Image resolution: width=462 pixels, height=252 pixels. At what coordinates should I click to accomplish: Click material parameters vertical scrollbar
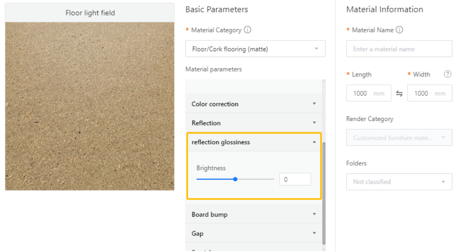(324, 191)
